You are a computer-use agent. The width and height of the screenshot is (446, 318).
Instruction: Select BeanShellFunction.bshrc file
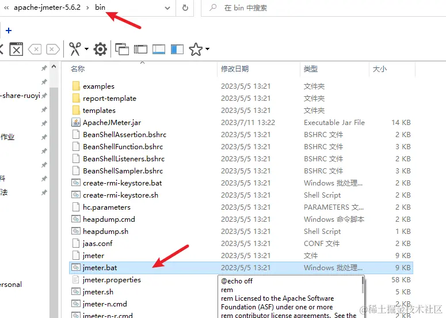tap(123, 147)
